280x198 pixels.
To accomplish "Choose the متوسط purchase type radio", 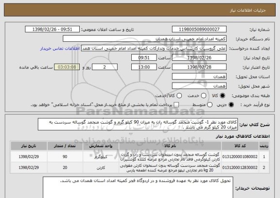I will click(210, 105).
